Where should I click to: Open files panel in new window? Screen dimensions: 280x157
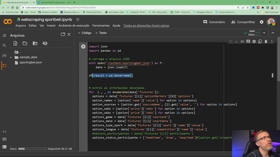click(x=63, y=34)
